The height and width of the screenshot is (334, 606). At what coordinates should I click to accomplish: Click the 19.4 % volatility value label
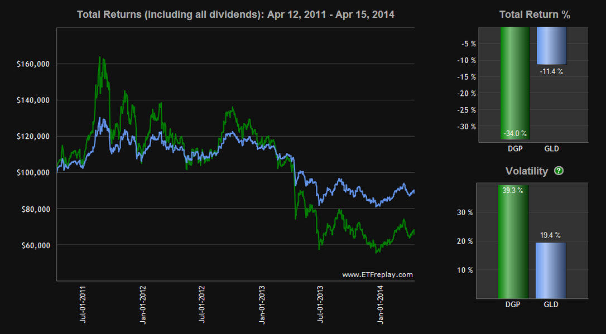coord(551,236)
